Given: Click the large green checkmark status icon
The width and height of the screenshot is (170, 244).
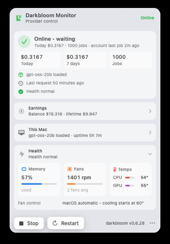Looking at the screenshot, I should click(24, 42).
